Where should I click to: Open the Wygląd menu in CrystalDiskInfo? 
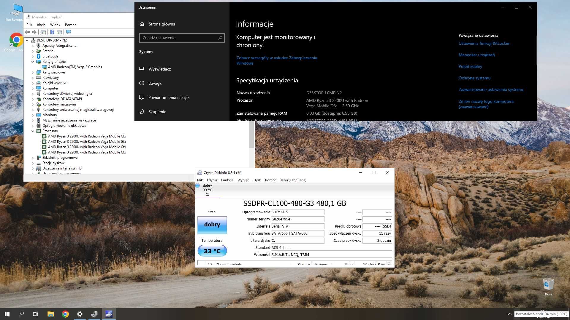pyautogui.click(x=243, y=180)
